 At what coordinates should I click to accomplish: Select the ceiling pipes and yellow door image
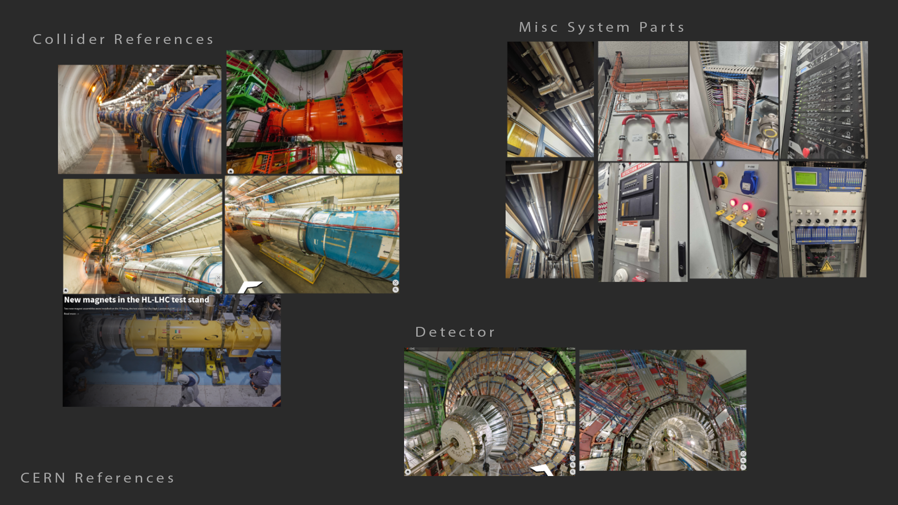(x=550, y=99)
